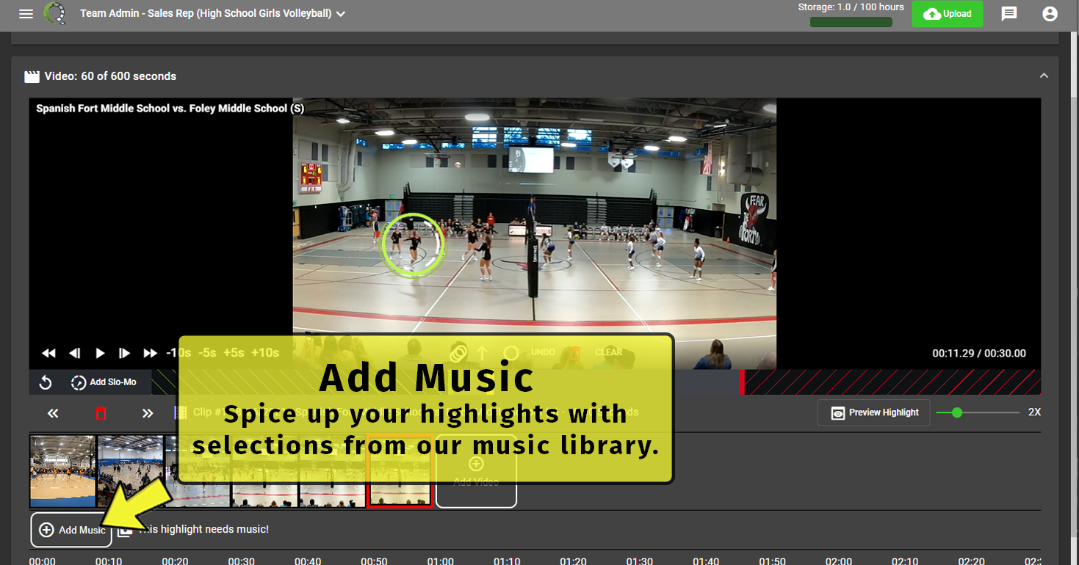1079x565 pixels.
Task: Click the 00:30 timeline ruler mark
Action: click(241, 561)
